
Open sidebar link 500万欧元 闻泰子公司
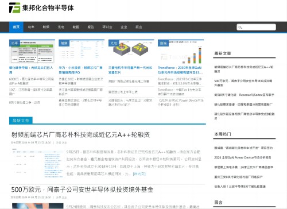click(243, 83)
